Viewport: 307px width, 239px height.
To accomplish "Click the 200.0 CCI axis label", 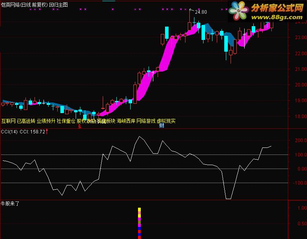I will tap(301, 140).
